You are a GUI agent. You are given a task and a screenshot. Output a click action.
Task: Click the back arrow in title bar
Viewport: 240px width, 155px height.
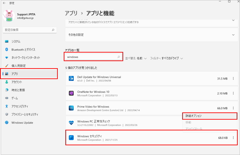tap(4, 3)
